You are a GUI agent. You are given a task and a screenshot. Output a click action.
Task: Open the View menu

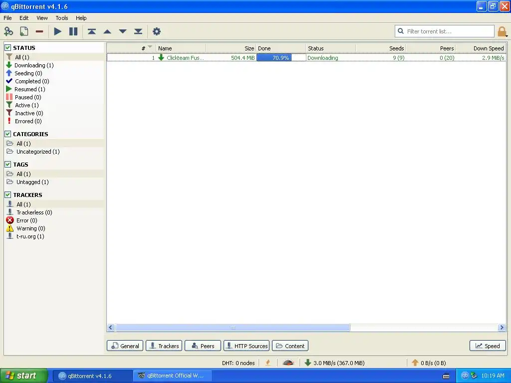tap(42, 18)
